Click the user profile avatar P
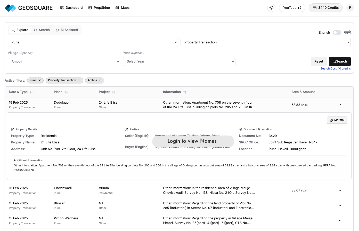Image resolution: width=359 pixels, height=231 pixels. [350, 8]
